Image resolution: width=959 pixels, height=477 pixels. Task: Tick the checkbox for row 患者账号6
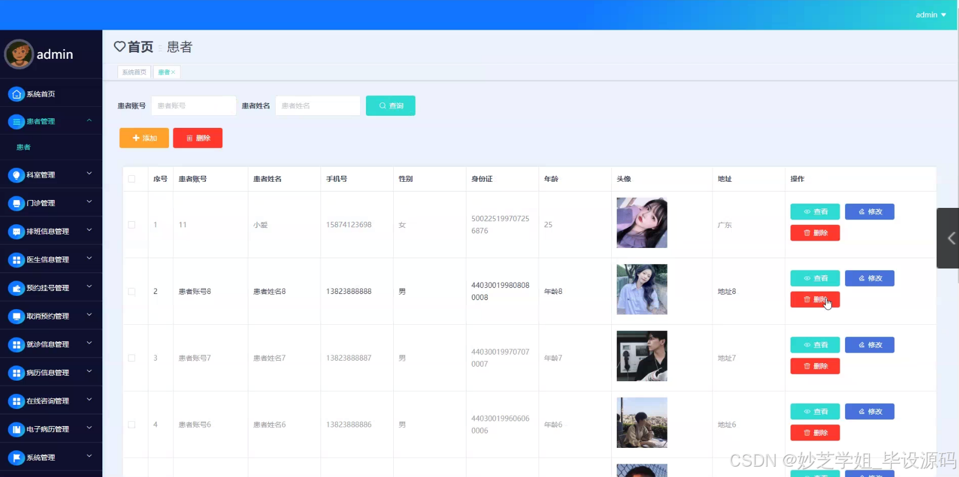point(131,425)
